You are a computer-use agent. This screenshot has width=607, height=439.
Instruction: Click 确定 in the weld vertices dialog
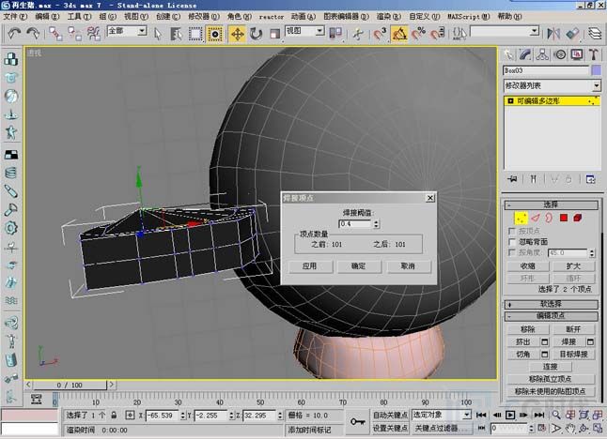359,266
